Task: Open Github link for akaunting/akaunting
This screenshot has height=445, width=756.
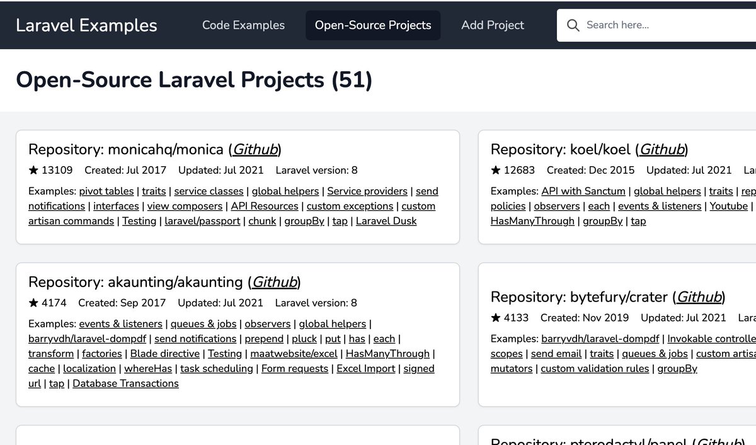Action: point(274,282)
